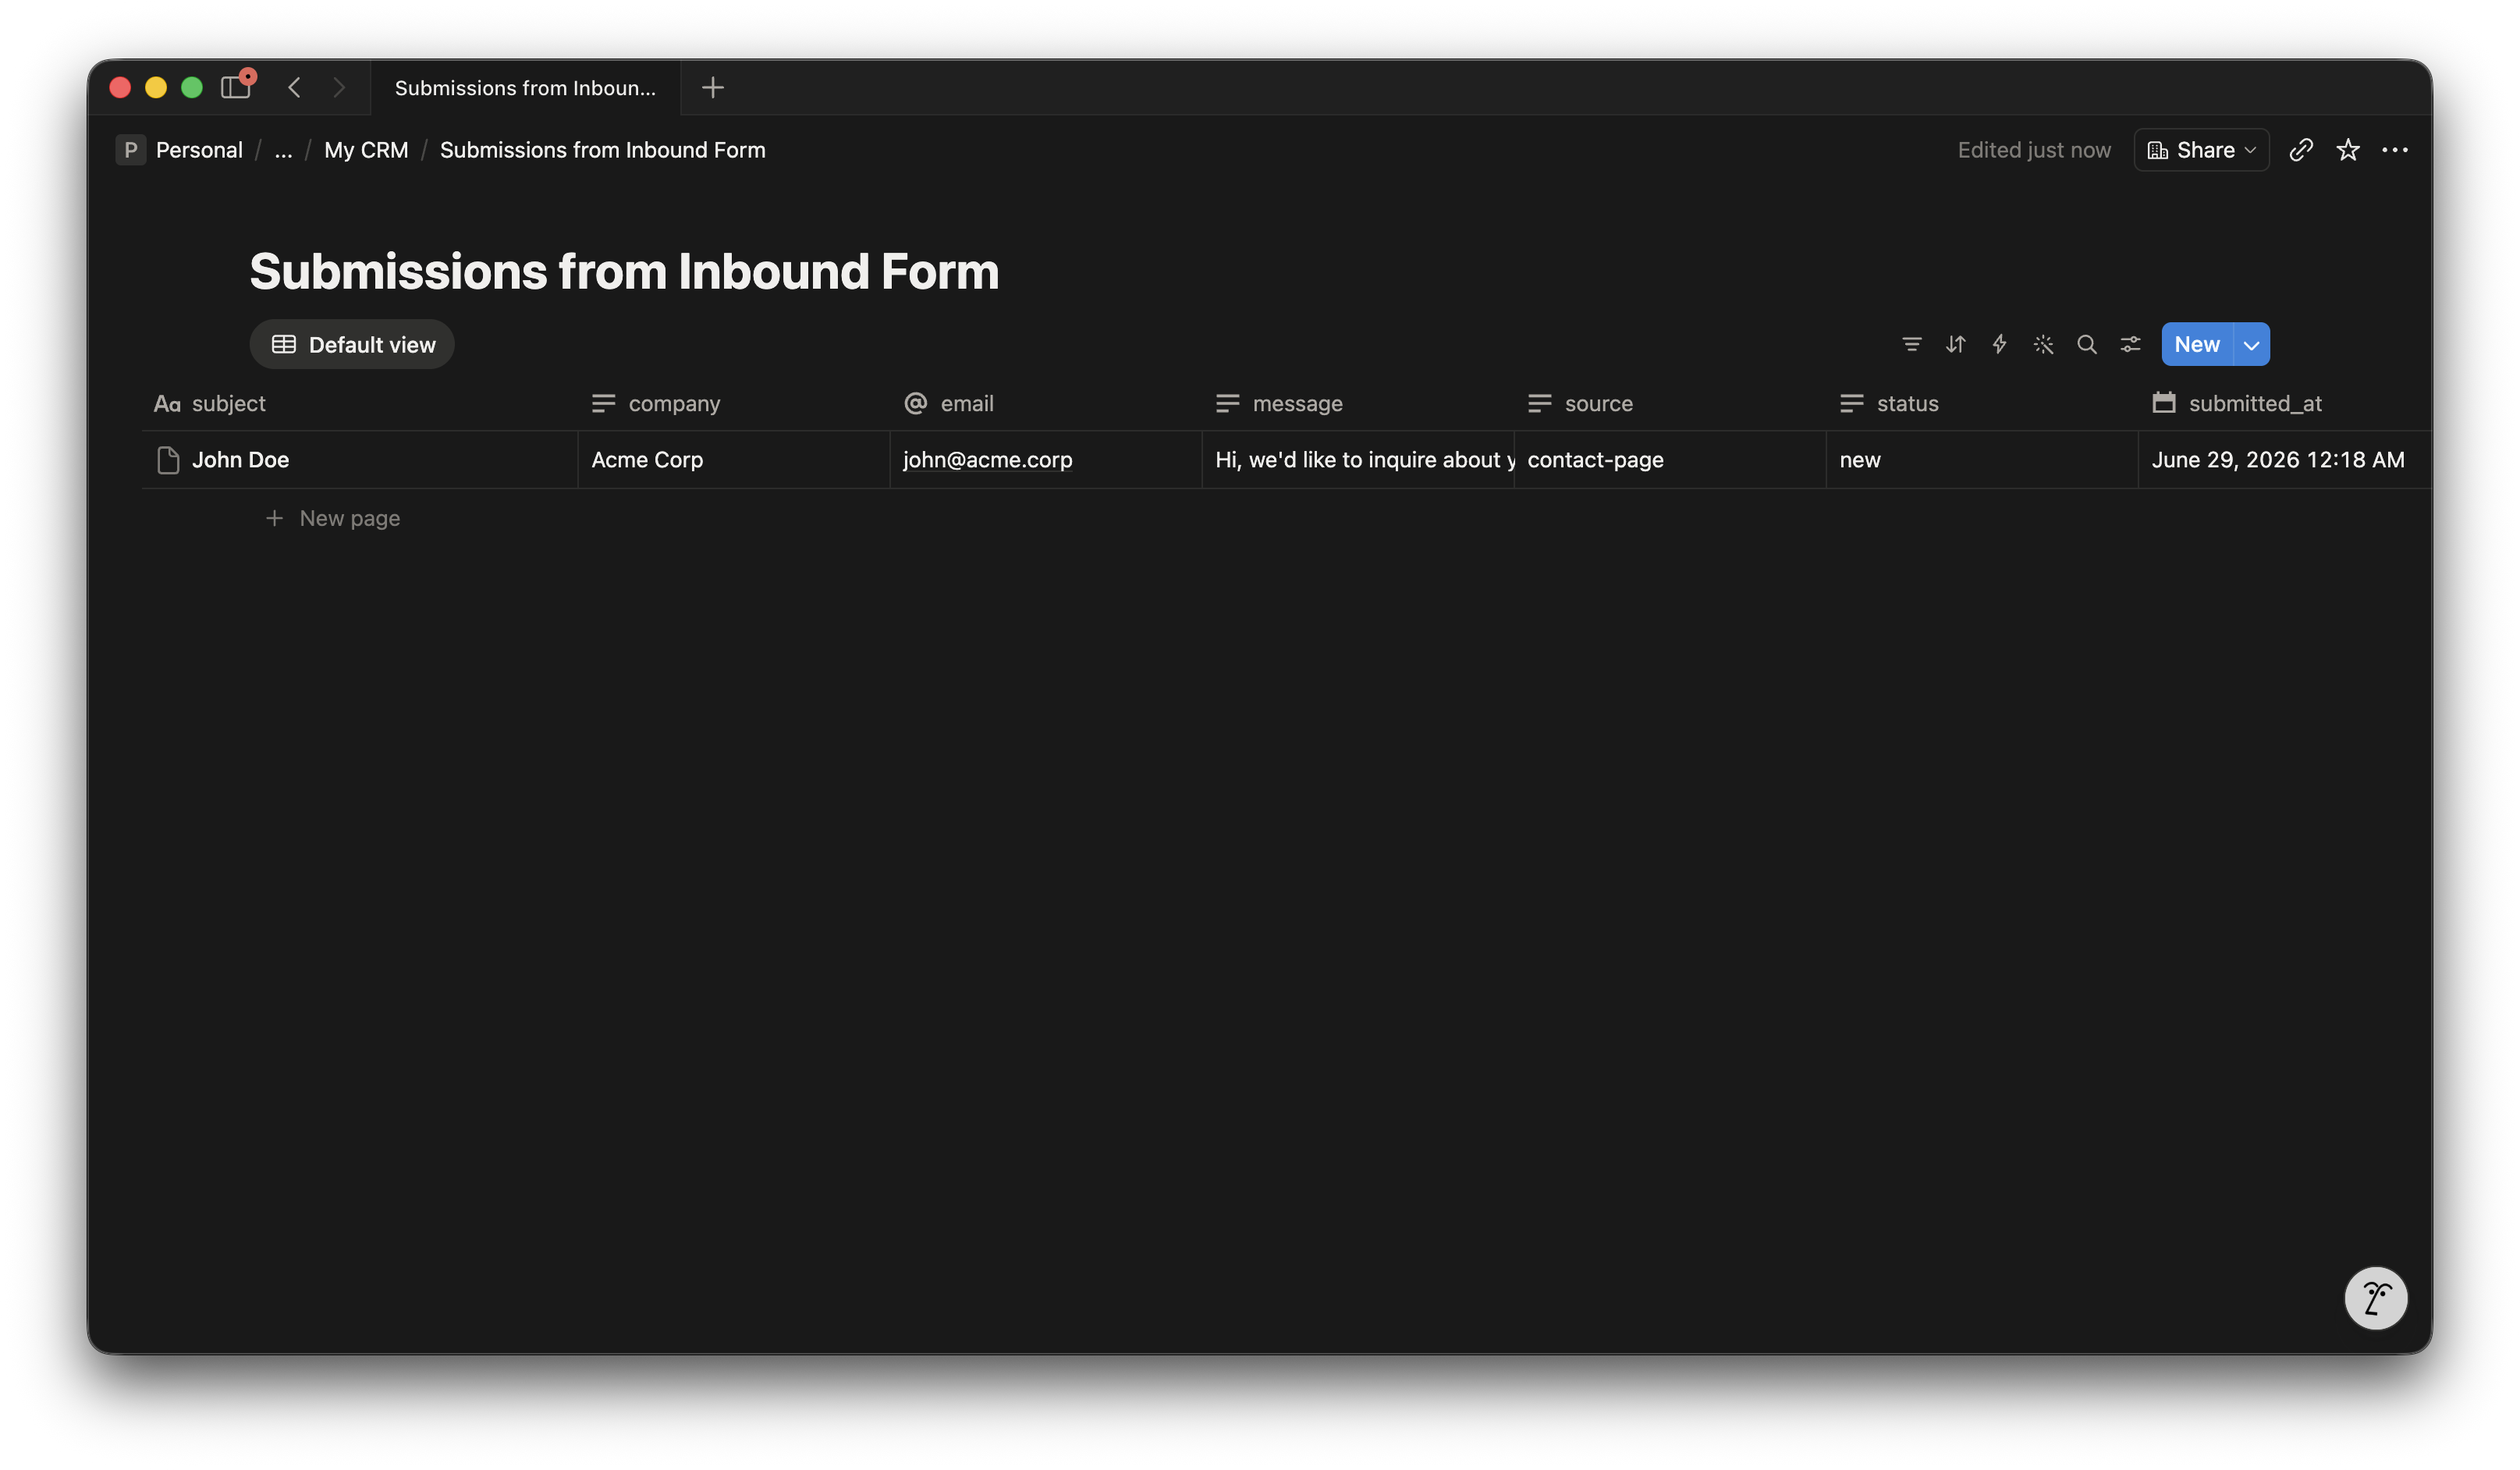Open the status column header
2520x1470 pixels.
(x=1981, y=403)
